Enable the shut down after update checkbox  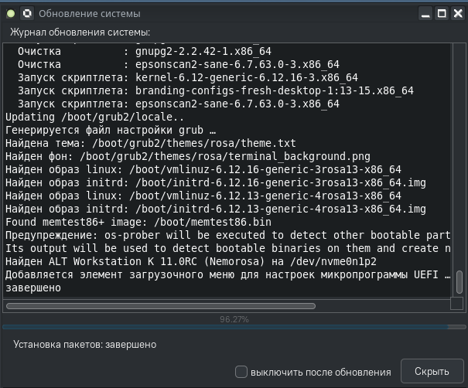[241, 372]
